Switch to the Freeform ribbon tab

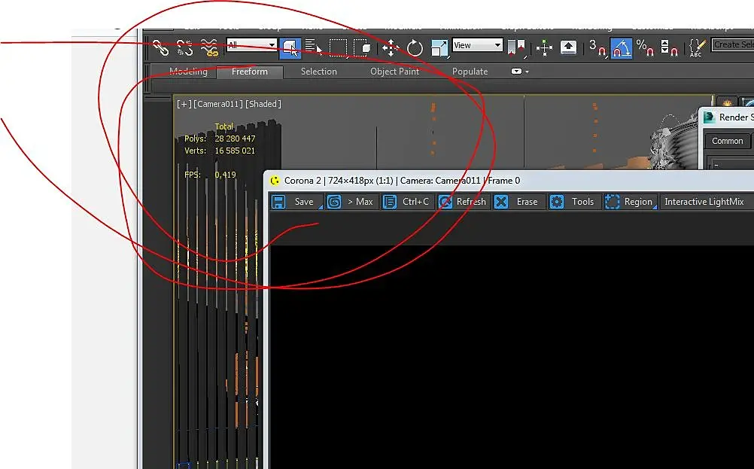pyautogui.click(x=250, y=72)
